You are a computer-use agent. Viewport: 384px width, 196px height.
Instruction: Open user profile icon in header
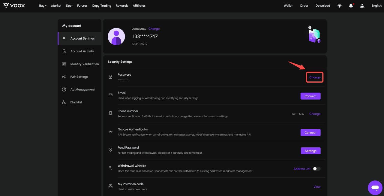point(362,6)
